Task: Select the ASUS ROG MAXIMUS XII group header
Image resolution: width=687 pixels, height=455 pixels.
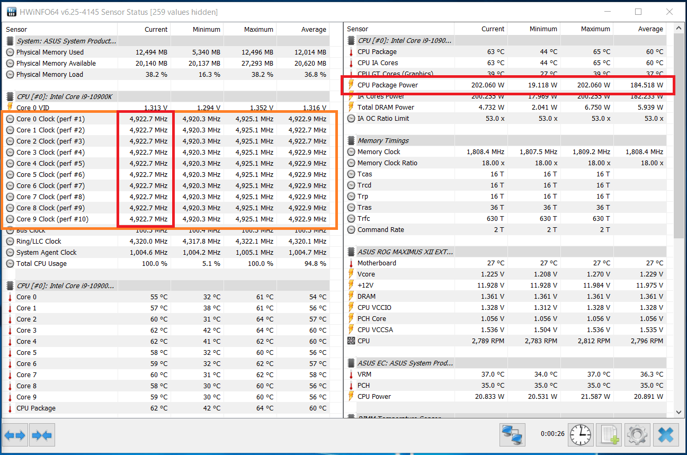Action: click(x=405, y=252)
